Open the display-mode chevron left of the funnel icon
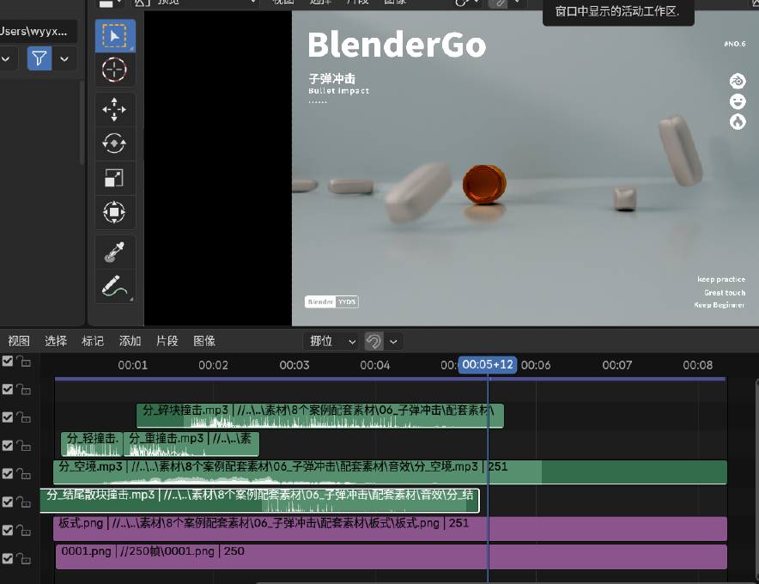The image size is (759, 584). (x=7, y=58)
